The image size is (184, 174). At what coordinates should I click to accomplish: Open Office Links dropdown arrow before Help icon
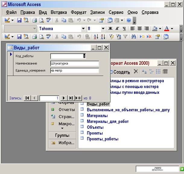click(122, 20)
